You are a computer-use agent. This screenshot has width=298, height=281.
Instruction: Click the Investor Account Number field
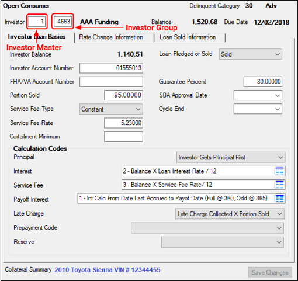click(111, 68)
